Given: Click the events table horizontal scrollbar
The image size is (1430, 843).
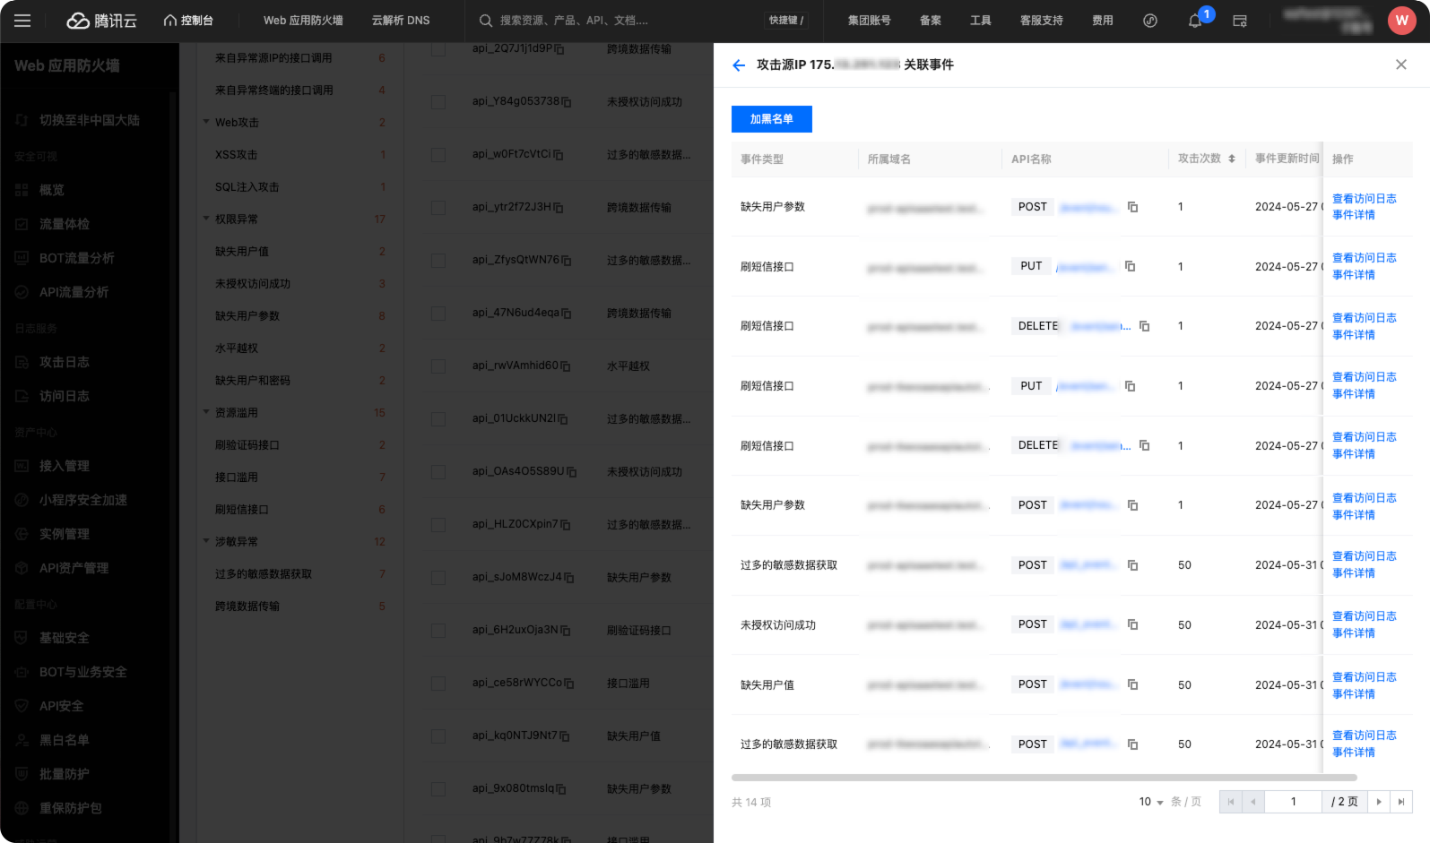Looking at the screenshot, I should 1044,778.
